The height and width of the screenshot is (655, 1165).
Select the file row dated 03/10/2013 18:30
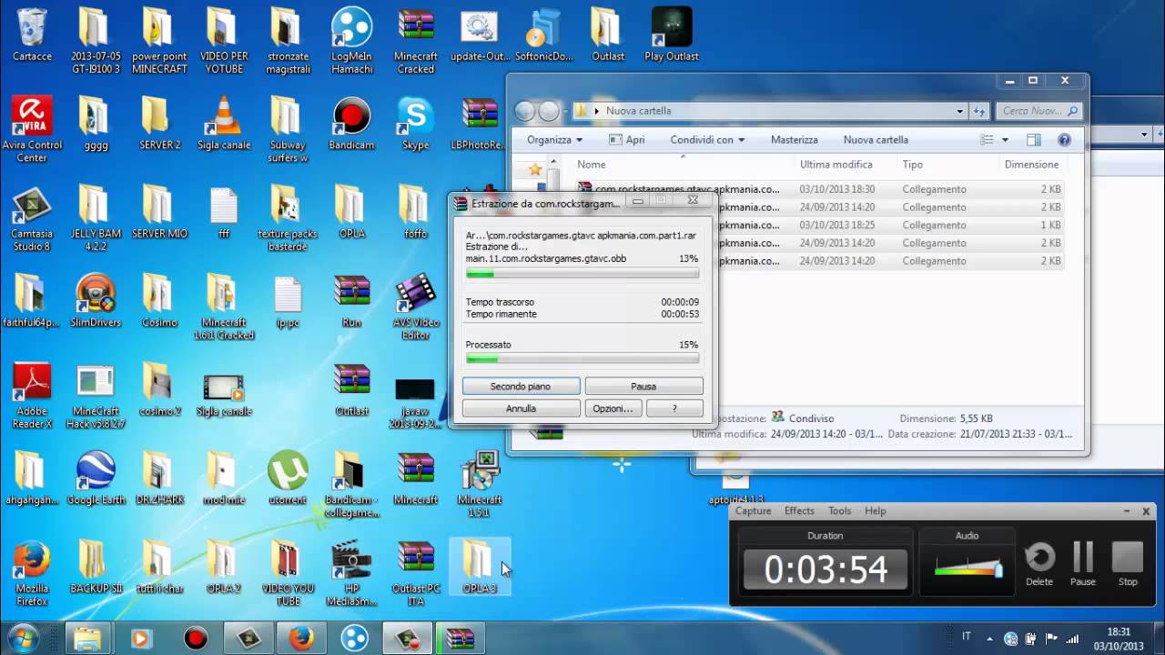click(x=819, y=189)
